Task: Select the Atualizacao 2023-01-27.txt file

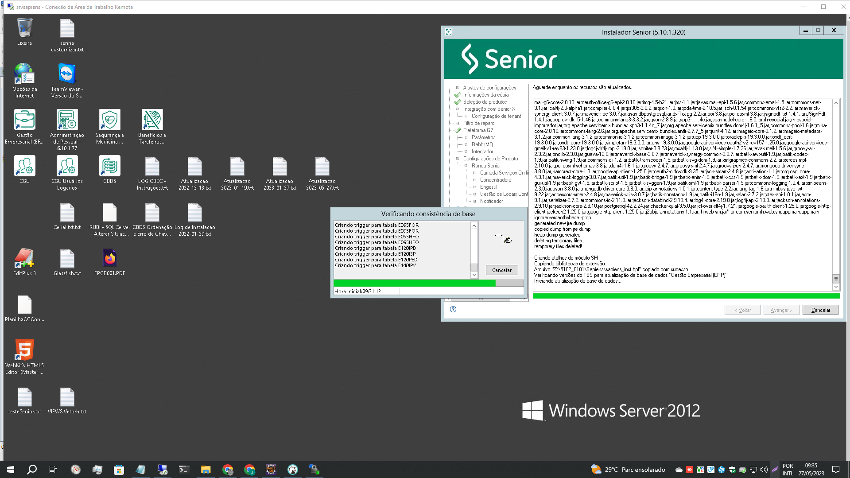Action: tap(279, 172)
